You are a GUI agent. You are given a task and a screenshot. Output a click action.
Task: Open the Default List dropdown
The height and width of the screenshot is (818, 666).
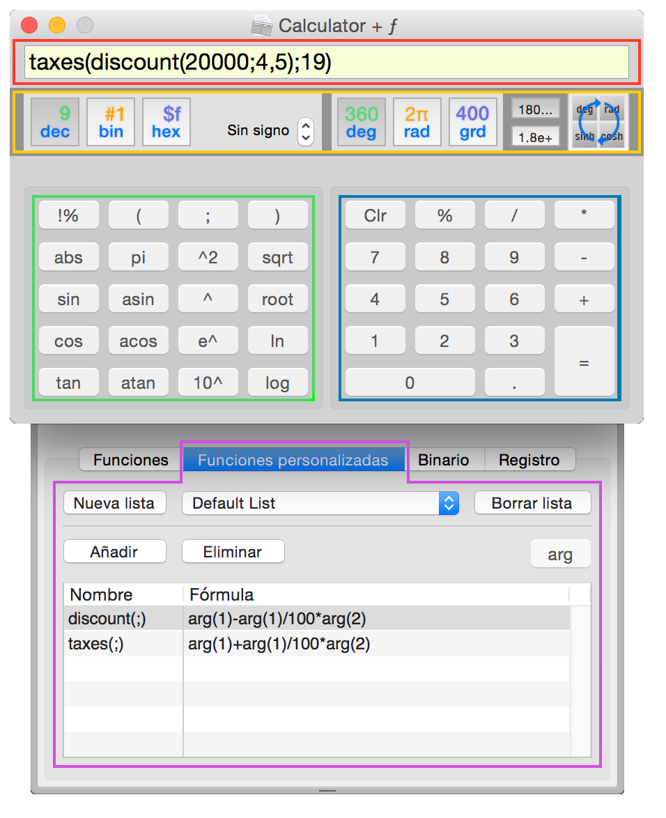[320, 503]
